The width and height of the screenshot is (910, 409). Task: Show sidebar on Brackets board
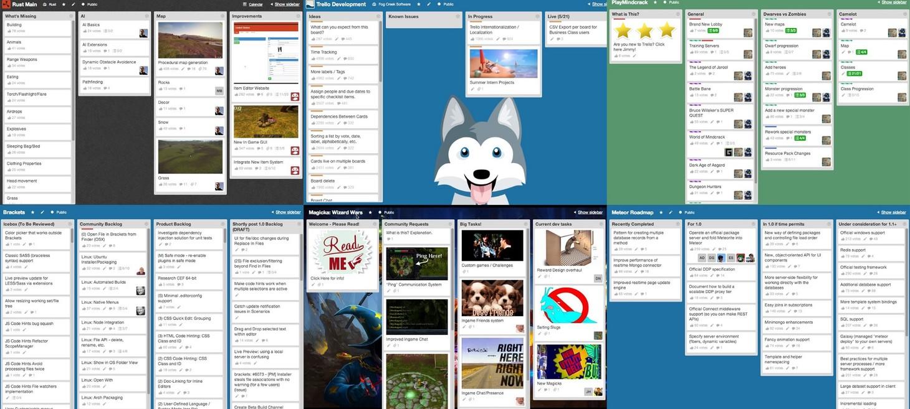[286, 212]
